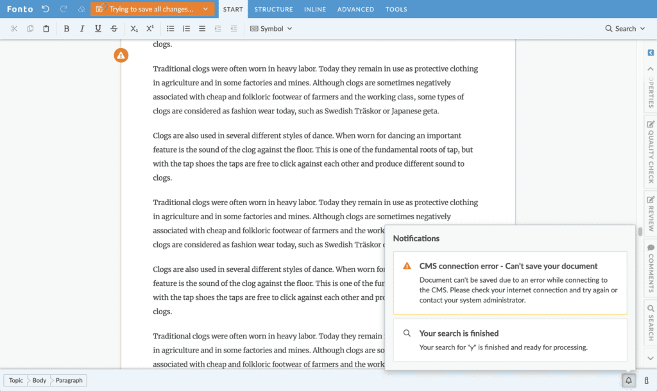
Task: Insert a simple list without markers
Action: (x=202, y=28)
